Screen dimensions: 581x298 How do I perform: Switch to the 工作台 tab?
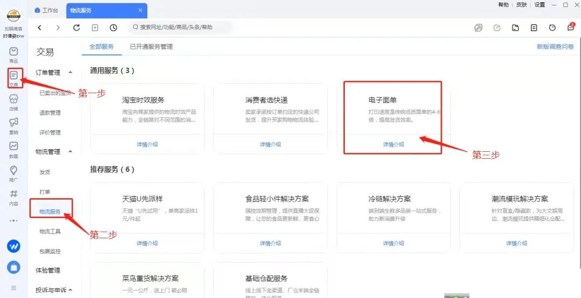click(x=47, y=10)
